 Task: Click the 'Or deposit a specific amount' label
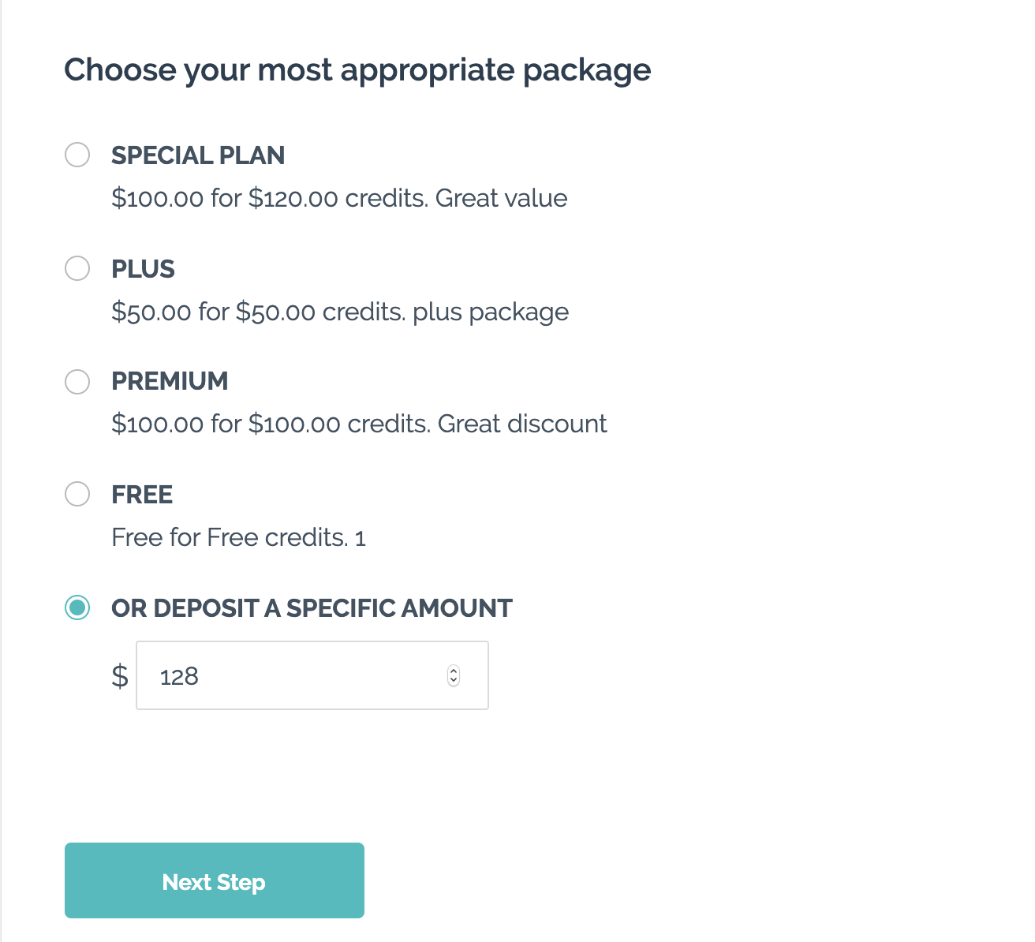tap(312, 608)
